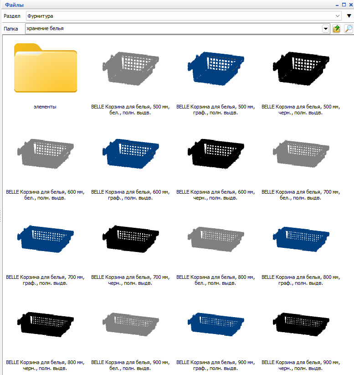Screen dimensions: 354x375
Task: Click caption 'BELLE Корзина для белья, 800 мм, граф.'
Action: (301, 280)
